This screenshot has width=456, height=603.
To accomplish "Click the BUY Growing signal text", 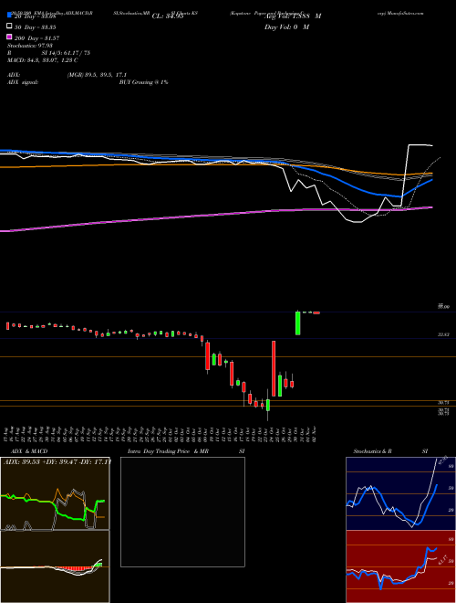I will click(x=143, y=82).
